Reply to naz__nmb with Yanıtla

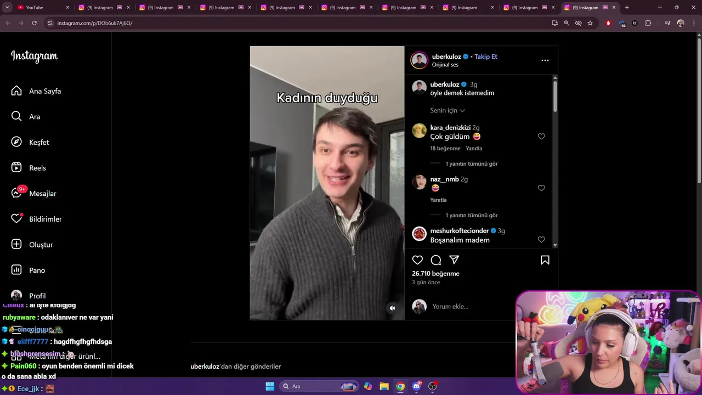438,200
